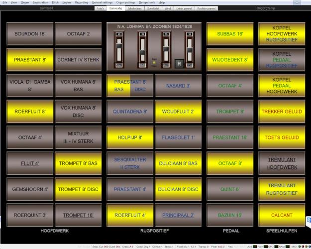Screen dimensions: 311x249
Task: Expand the General settings menu
Action: [x=102, y=2]
